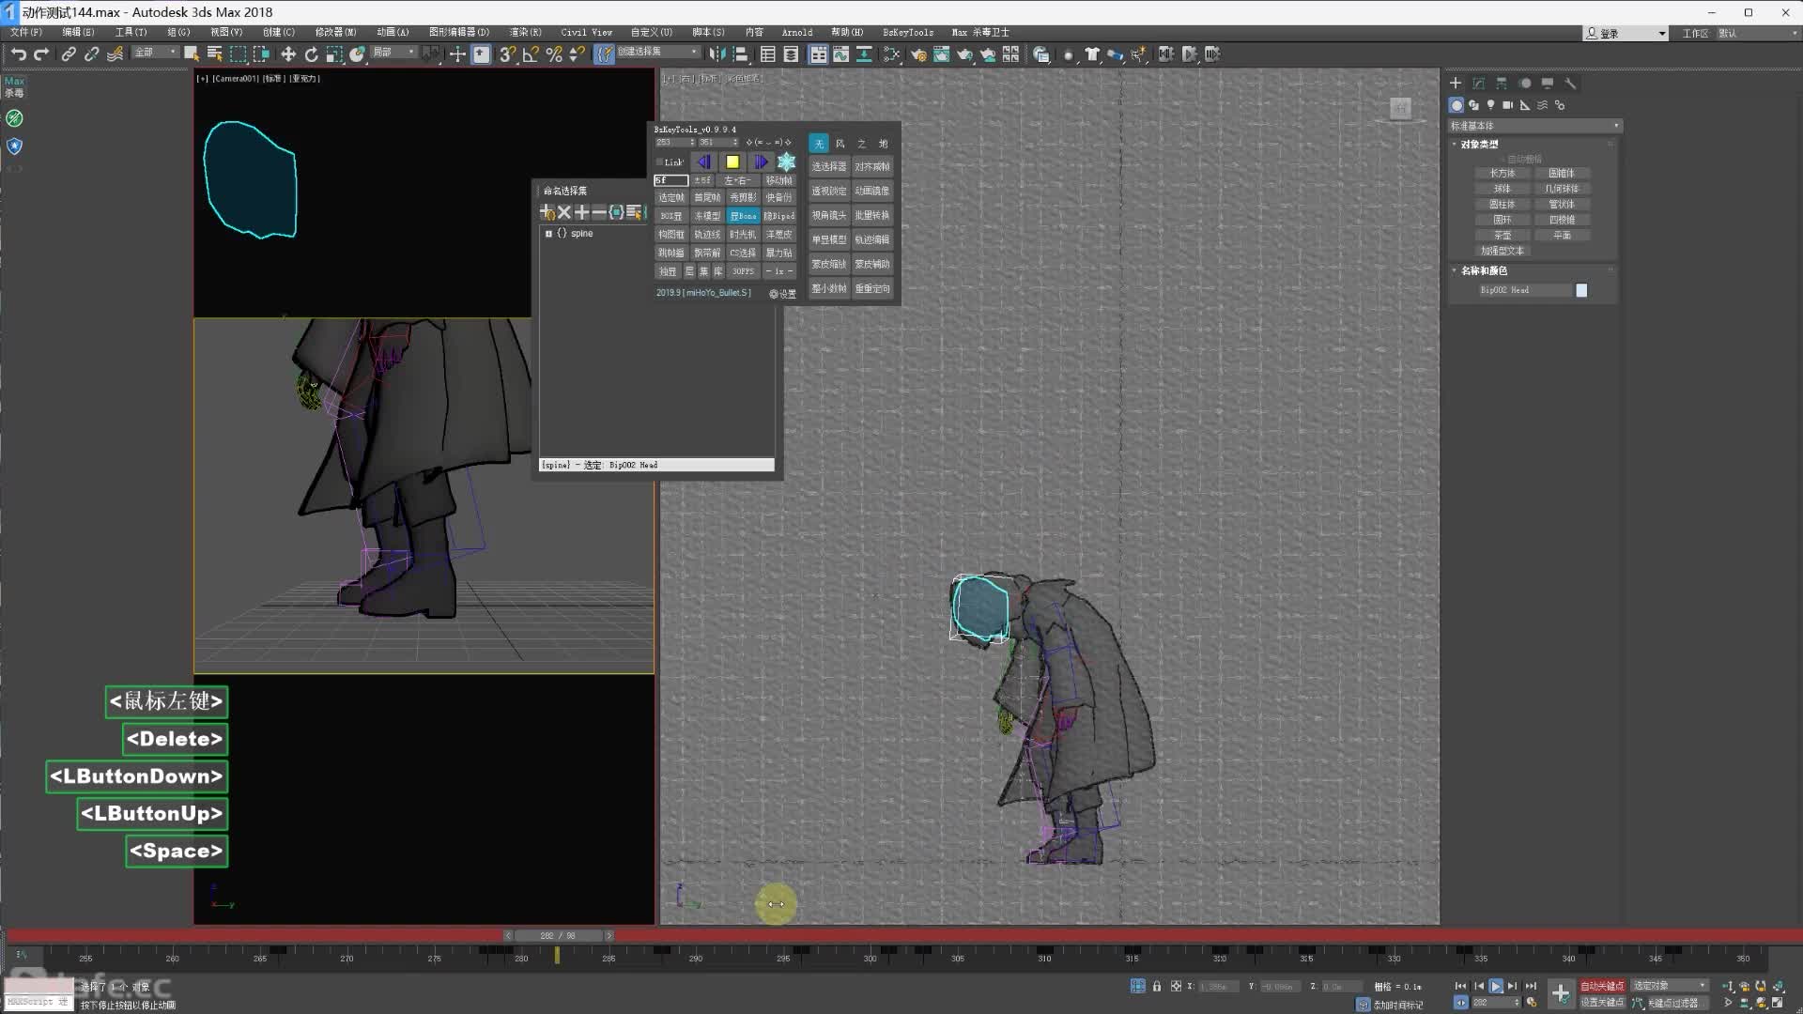
Task: Open the 创建选择集 dropdown in toolbar
Action: point(694,52)
